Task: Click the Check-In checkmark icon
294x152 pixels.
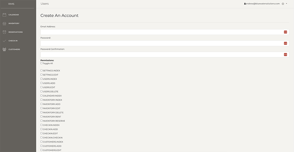Action: 4,41
